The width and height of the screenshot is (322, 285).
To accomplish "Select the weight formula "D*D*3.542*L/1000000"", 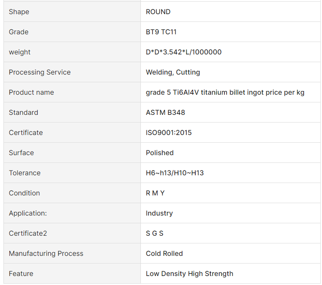I will tap(184, 52).
